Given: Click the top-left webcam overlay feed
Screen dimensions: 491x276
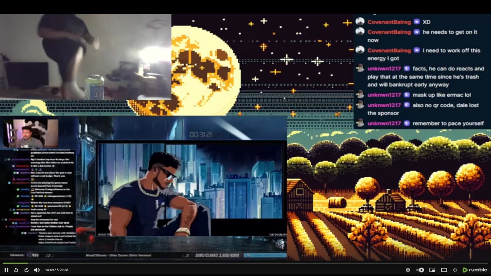Looking at the screenshot, I should pyautogui.click(x=86, y=57).
